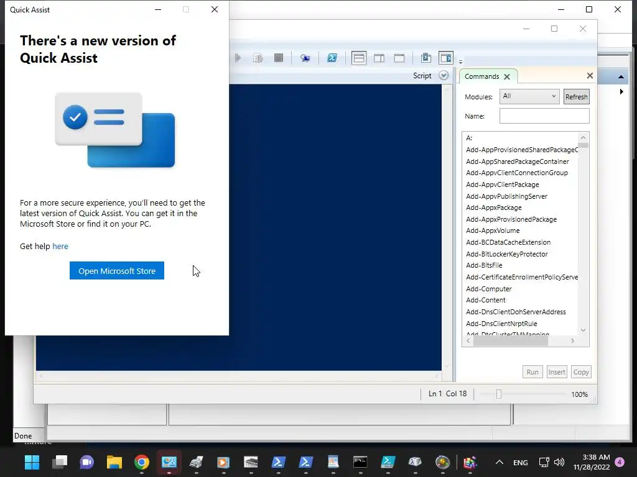Open the 3:38 AM clock and date
Viewport: 637px width, 477px height.
(x=592, y=462)
